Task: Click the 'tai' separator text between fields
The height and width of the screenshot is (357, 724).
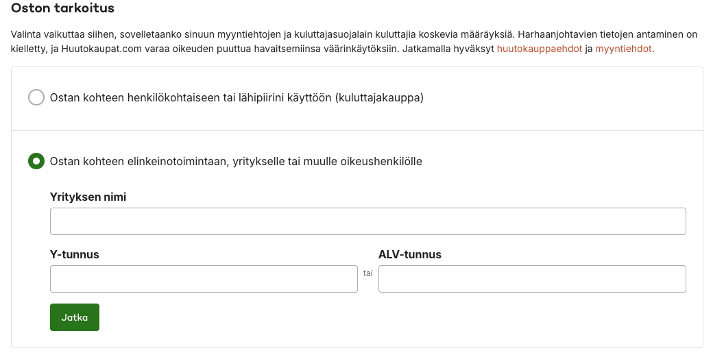Action: pyautogui.click(x=368, y=273)
